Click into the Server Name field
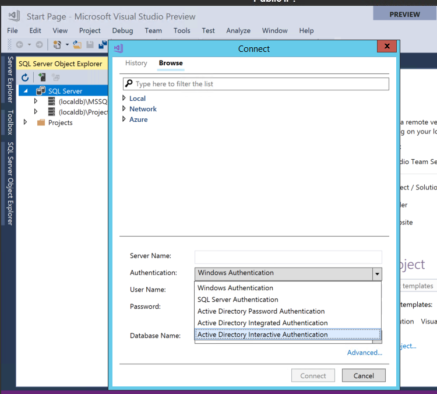 (x=288, y=256)
